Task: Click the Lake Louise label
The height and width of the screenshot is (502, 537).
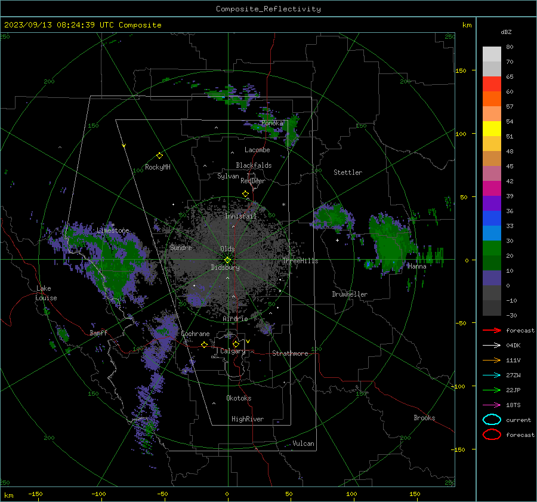Action: coord(46,293)
